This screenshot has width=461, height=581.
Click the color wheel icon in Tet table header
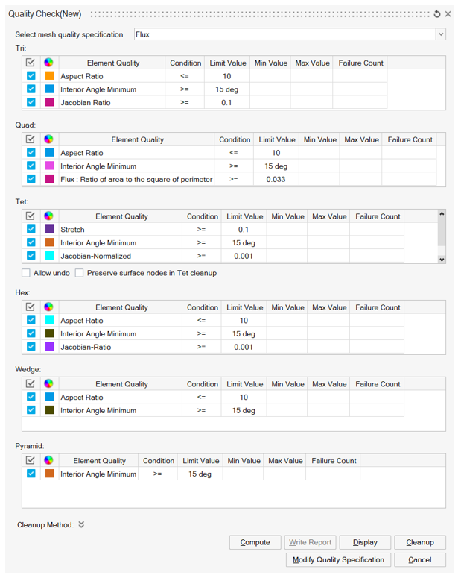[x=48, y=216]
